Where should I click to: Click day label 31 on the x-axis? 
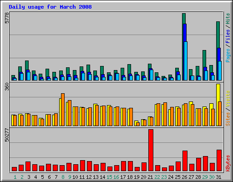[x=218, y=177]
